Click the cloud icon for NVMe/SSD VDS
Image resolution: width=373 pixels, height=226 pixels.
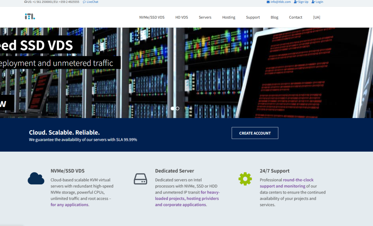pos(36,178)
